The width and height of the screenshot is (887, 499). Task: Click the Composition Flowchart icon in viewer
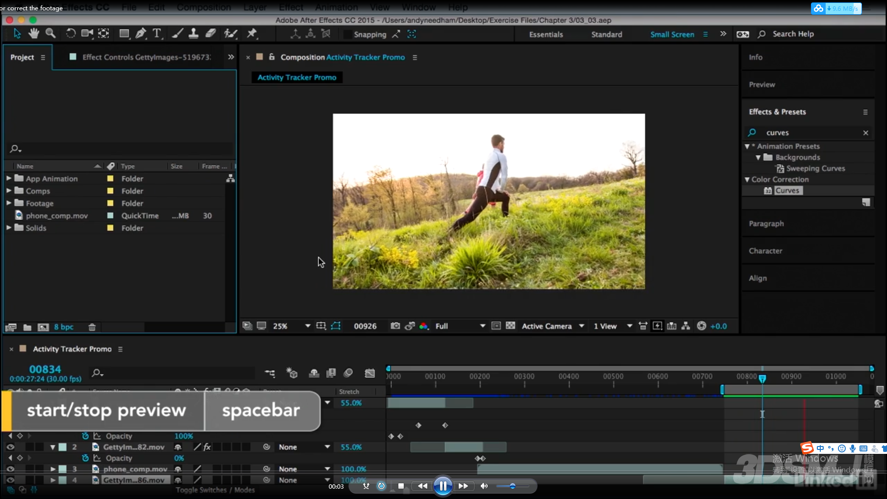pos(686,326)
